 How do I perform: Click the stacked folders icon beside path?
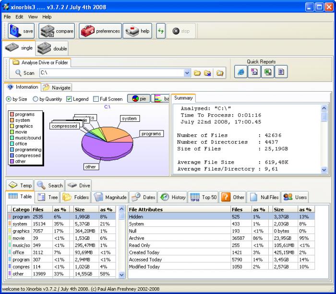(220, 73)
